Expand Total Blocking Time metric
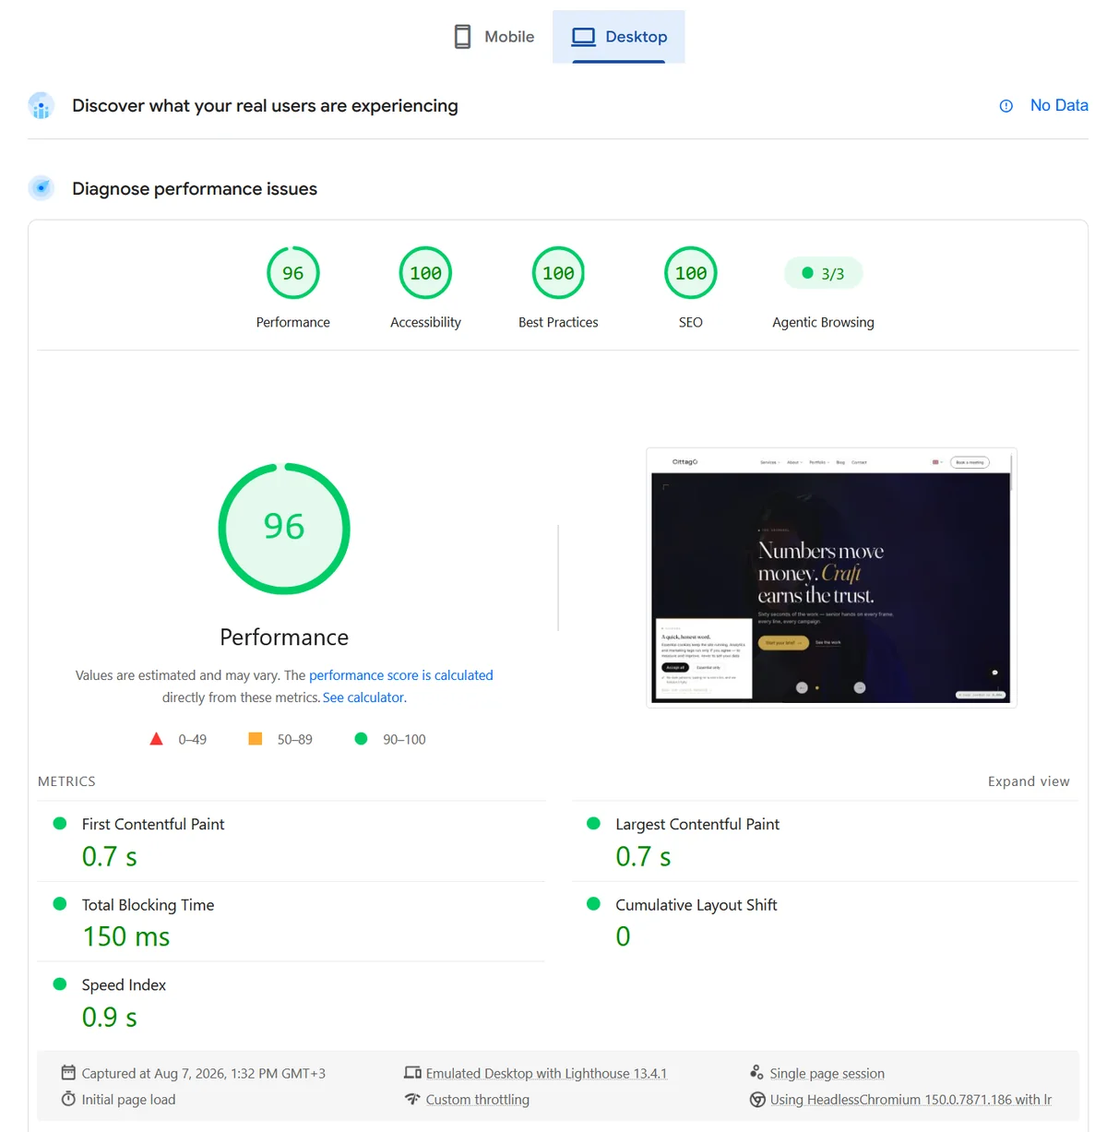1107x1132 pixels. (x=292, y=922)
